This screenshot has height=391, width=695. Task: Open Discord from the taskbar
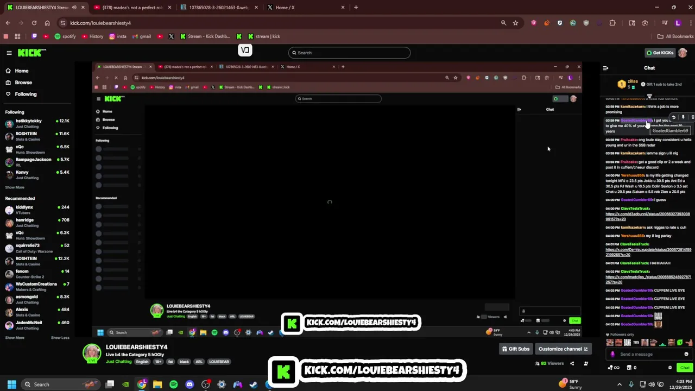click(x=189, y=384)
